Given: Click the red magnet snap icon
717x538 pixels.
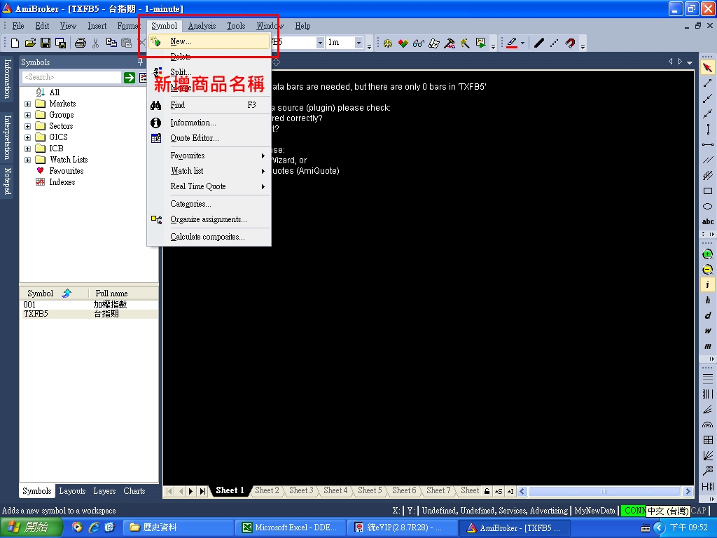Looking at the screenshot, I should [x=570, y=43].
